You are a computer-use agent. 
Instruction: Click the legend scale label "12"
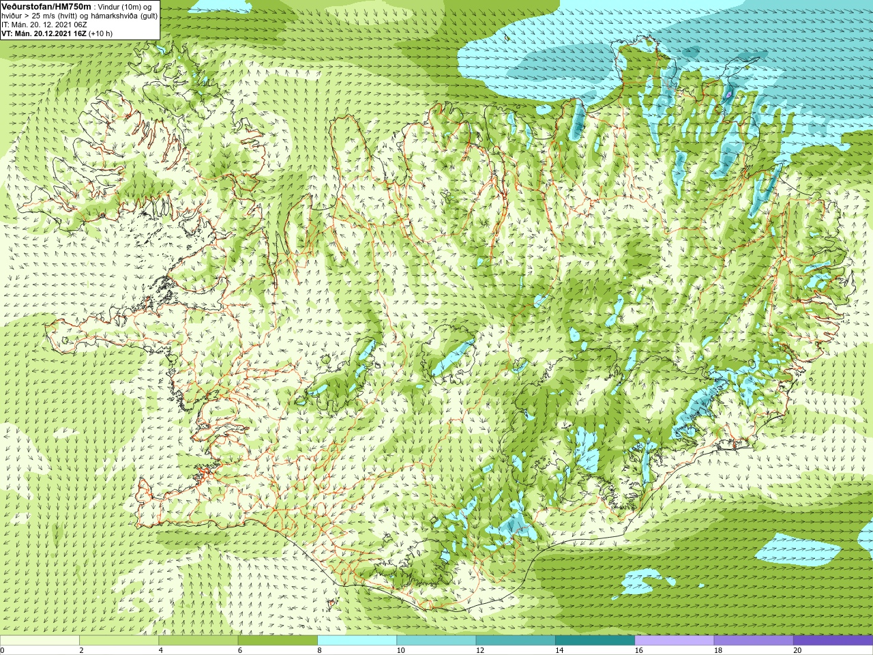pyautogui.click(x=480, y=650)
